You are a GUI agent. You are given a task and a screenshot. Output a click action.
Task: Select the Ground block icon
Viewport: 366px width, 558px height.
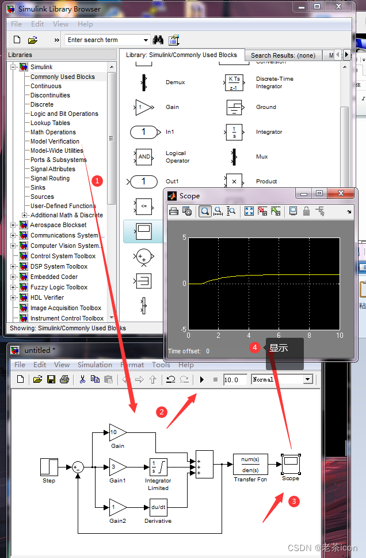(235, 107)
